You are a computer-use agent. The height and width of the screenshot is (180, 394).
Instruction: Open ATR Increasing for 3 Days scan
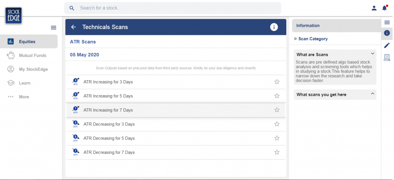click(x=175, y=82)
